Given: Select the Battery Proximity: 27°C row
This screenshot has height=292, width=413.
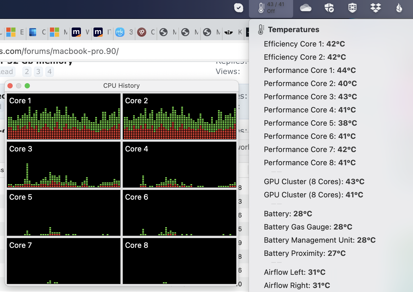Looking at the screenshot, I should point(331,253).
